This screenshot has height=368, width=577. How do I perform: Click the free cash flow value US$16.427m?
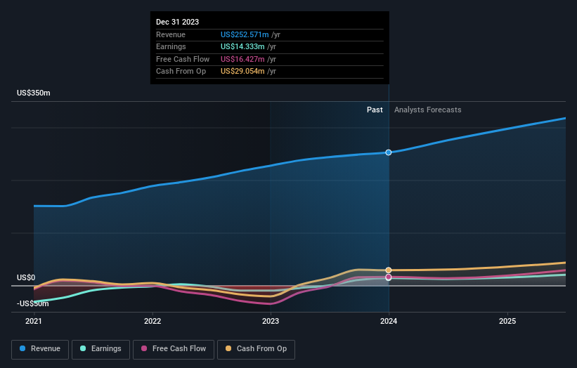(x=242, y=59)
